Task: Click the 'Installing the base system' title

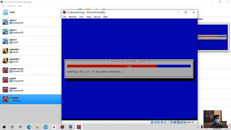Action: point(128,61)
